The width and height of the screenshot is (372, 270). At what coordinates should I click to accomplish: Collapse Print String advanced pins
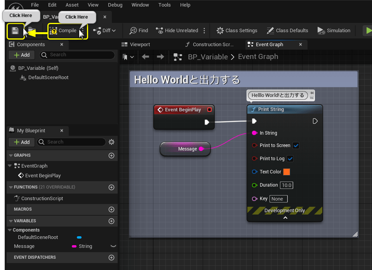285,218
